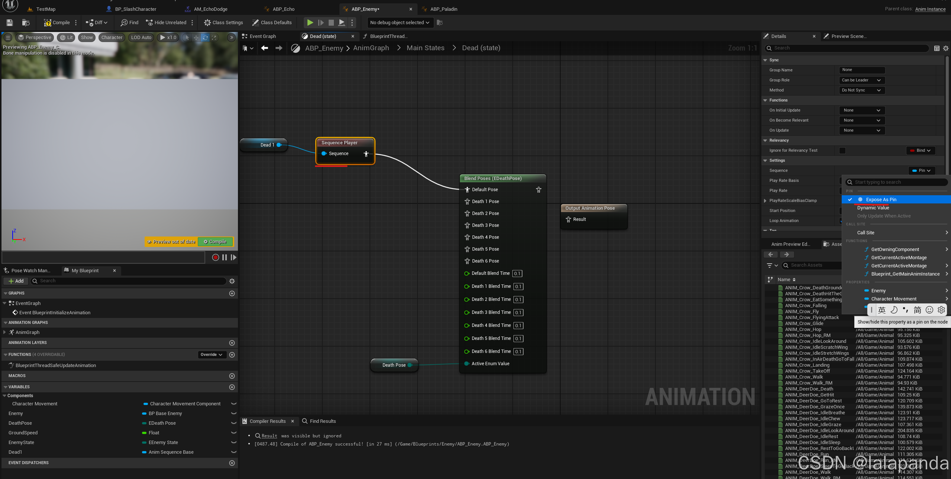The height and width of the screenshot is (479, 951).
Task: Click the green Compile button in viewport
Action: click(215, 242)
